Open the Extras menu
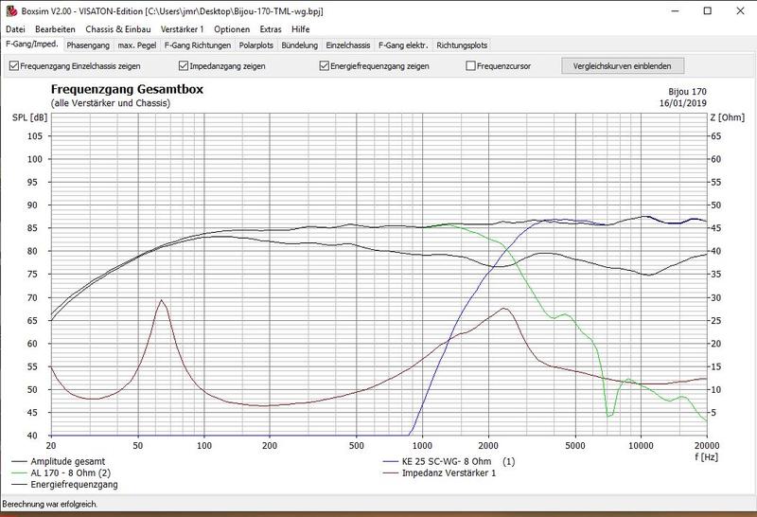Viewport: 757px width, 517px height. [271, 29]
